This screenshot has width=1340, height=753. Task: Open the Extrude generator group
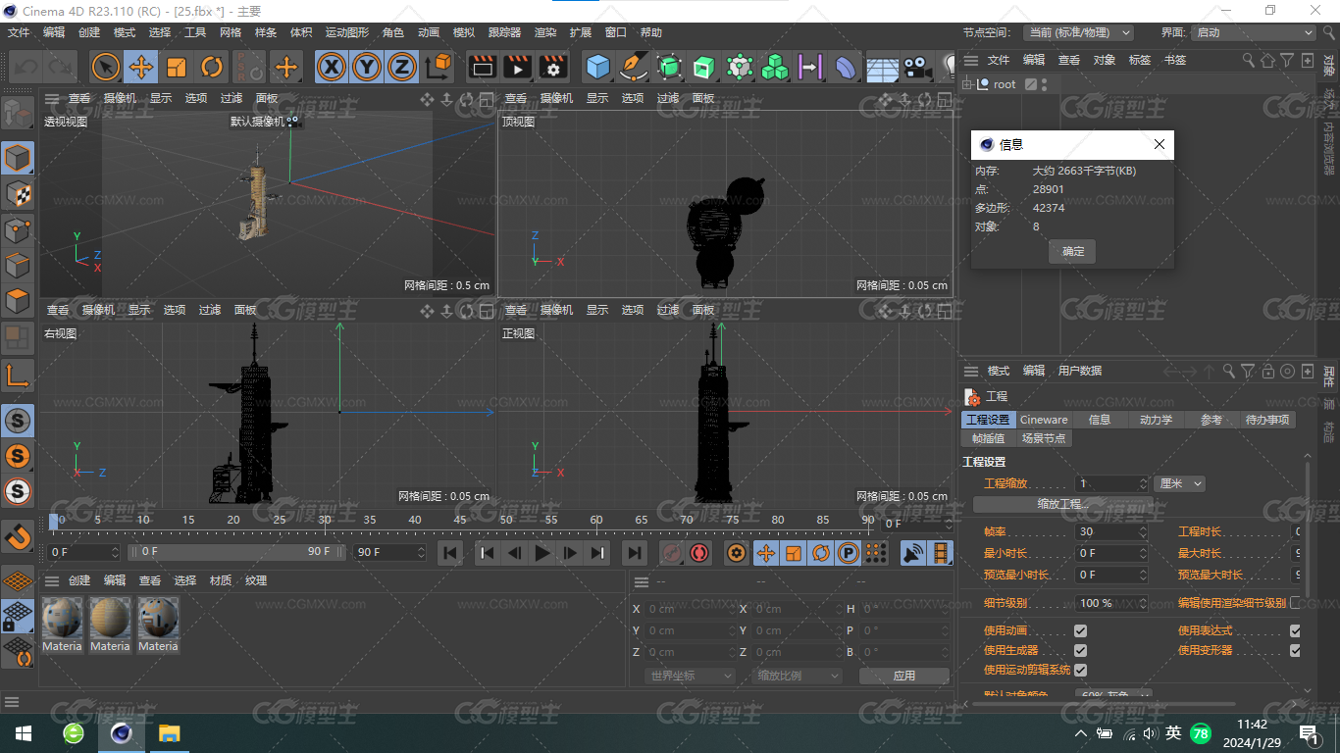(704, 67)
